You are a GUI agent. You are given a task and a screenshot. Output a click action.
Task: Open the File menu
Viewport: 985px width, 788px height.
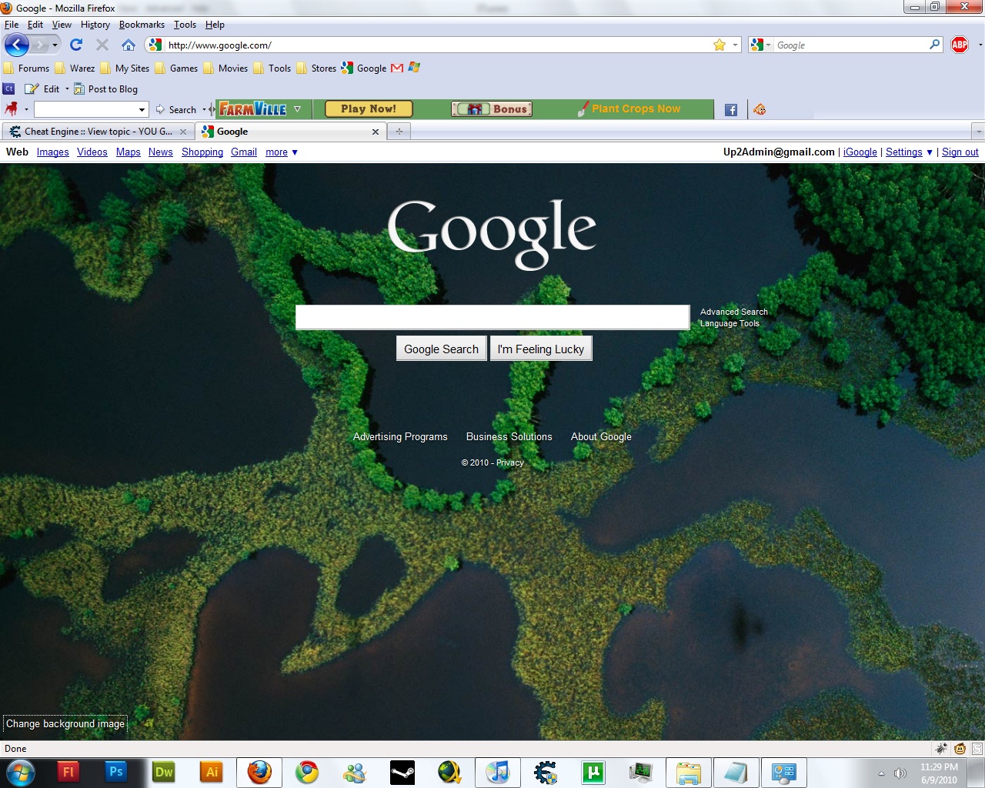12,25
